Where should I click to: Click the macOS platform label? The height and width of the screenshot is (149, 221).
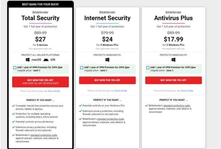pos(36,59)
